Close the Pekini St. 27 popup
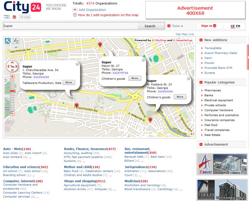The height and width of the screenshot is (201, 249). point(143,60)
